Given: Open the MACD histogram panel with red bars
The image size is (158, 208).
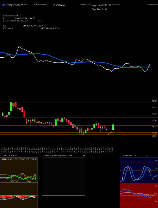Looking at the screenshot, I should pos(19,195).
